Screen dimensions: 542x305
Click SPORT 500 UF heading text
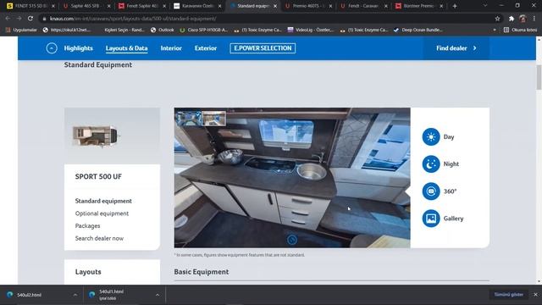tap(98, 177)
